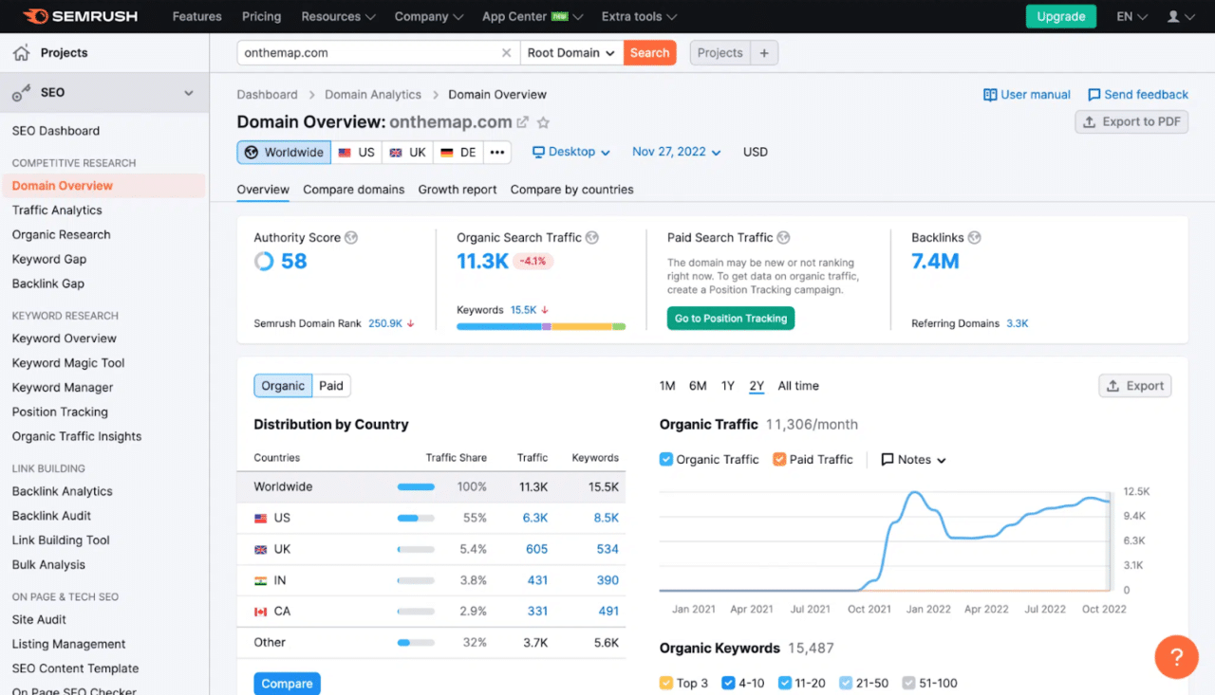The height and width of the screenshot is (695, 1215).
Task: Collapse the SEO sidebar section
Action: click(189, 93)
